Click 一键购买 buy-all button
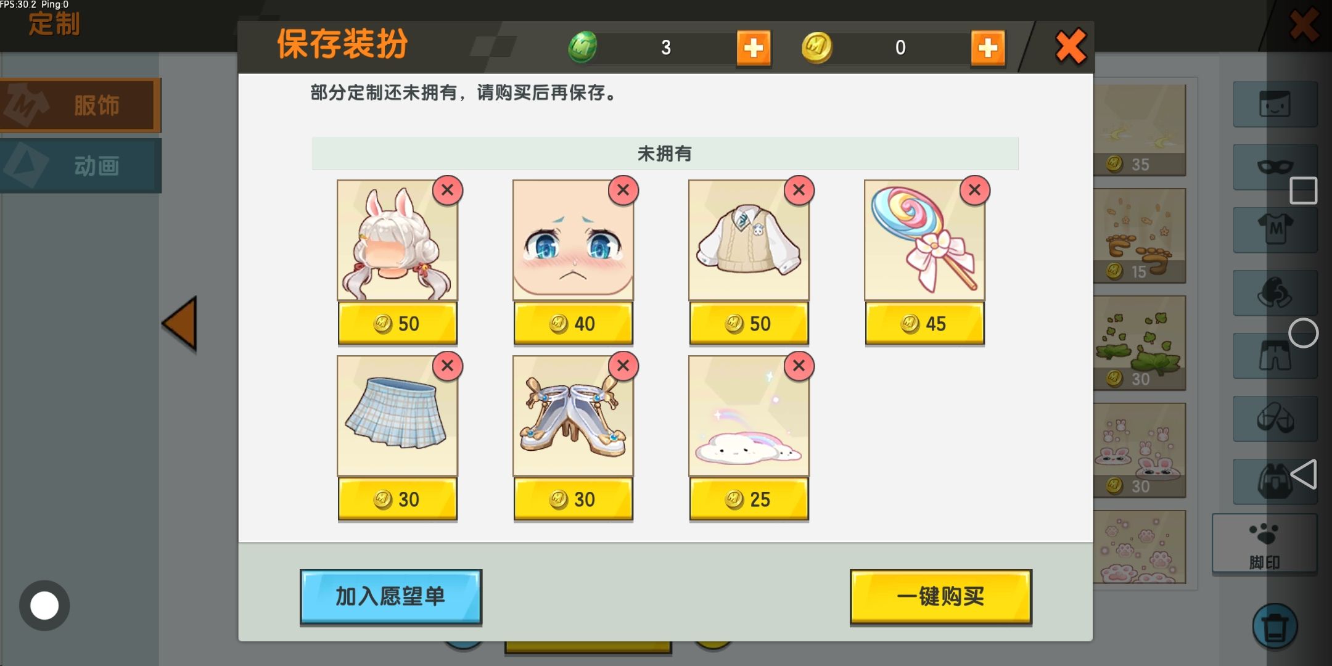Screen dimensions: 1332x666 [x=940, y=596]
